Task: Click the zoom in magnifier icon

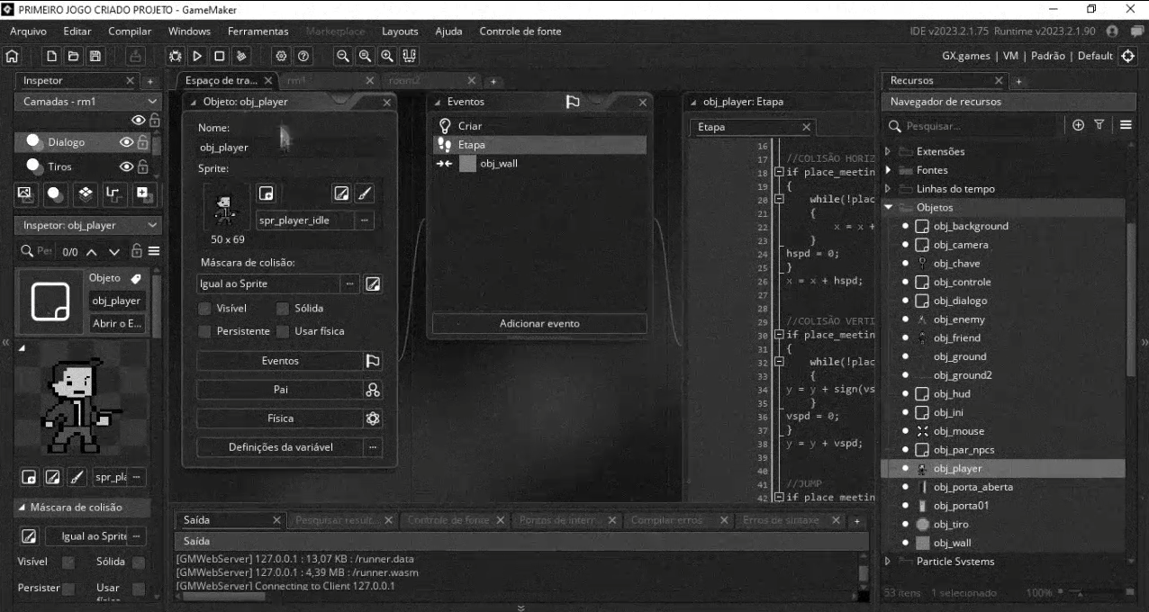Action: click(388, 55)
